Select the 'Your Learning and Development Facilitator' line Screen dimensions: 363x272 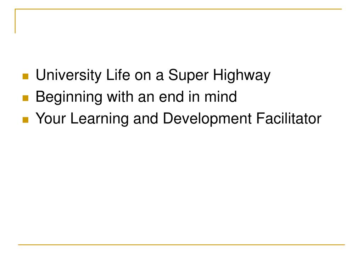coord(179,119)
